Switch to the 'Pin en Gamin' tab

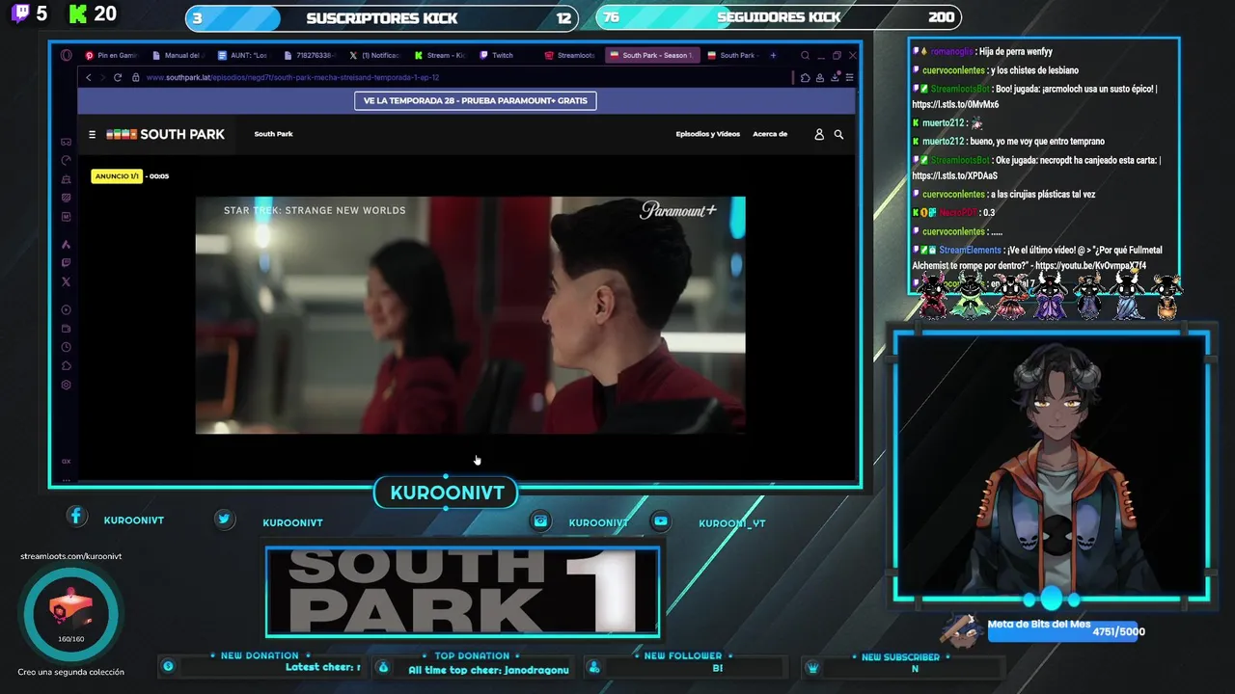pos(111,55)
